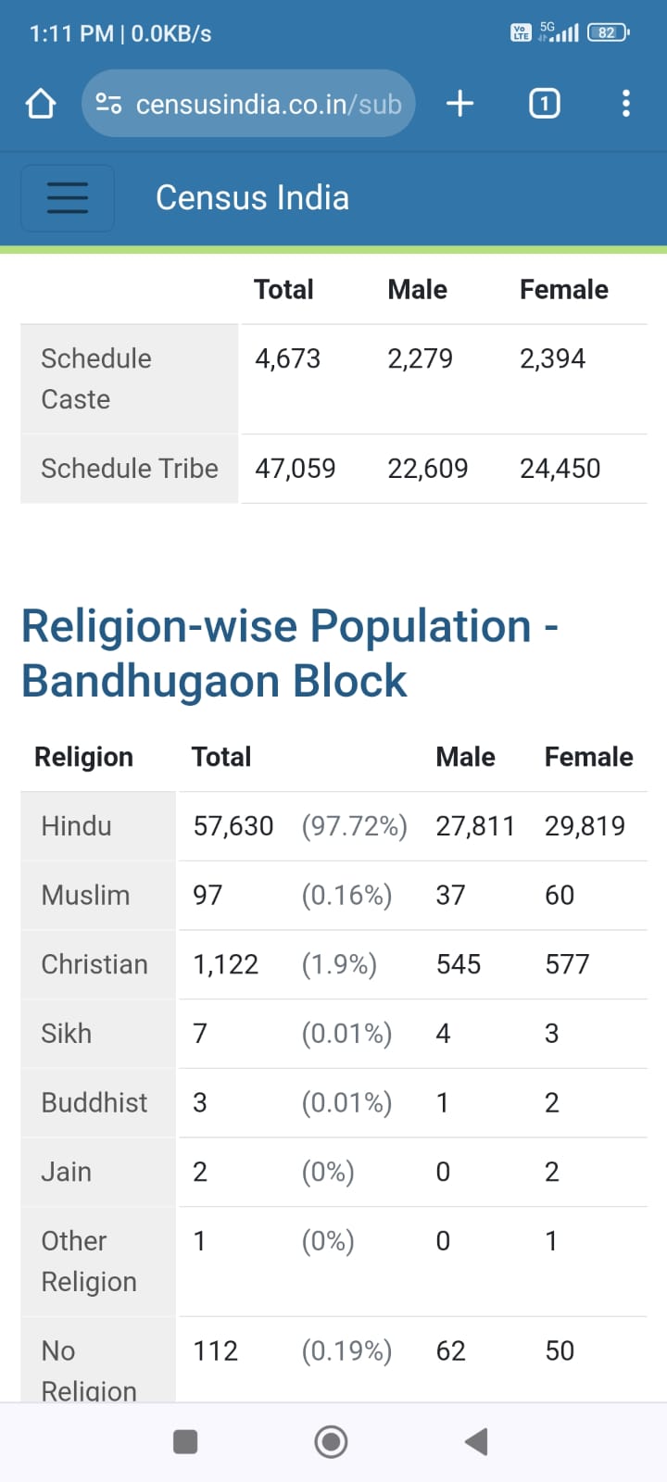This screenshot has height=1482, width=667.
Task: Tap the Schedule Tribe row label
Action: 129,469
